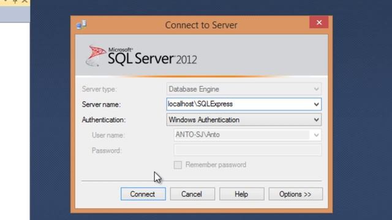Expand connection settings with Options >>

(x=295, y=194)
